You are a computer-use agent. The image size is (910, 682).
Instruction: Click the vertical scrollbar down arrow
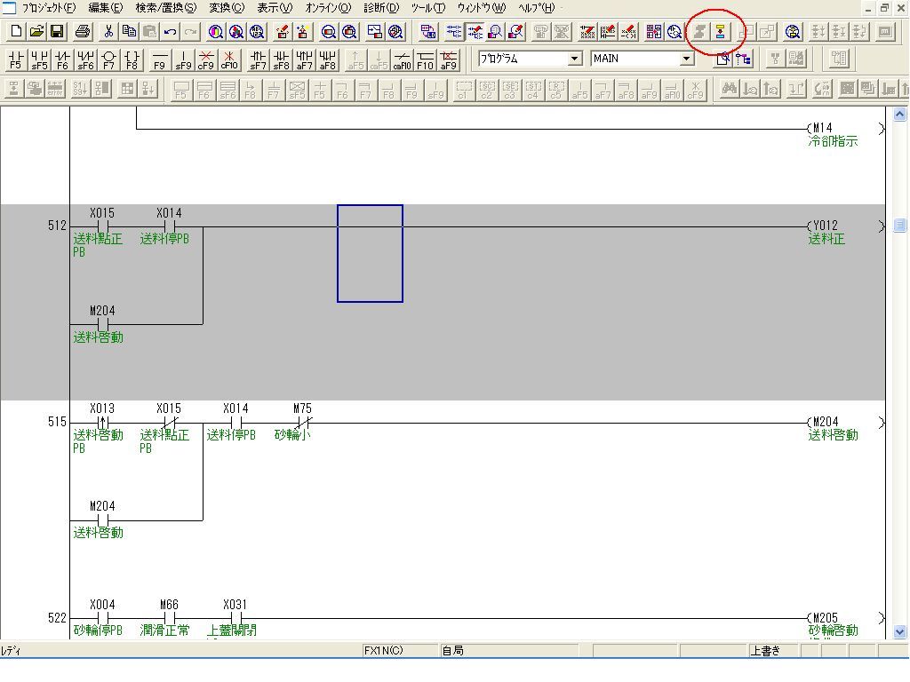coord(899,631)
